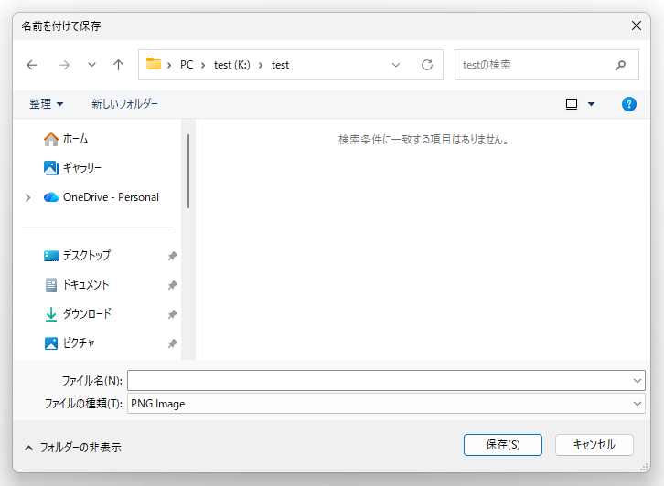Click the Up directory arrow
The width and height of the screenshot is (664, 486).
118,65
